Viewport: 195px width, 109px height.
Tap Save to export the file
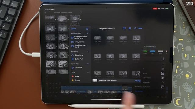(x=140, y=28)
